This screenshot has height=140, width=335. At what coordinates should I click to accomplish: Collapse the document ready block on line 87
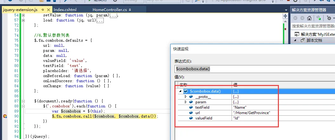point(23,101)
